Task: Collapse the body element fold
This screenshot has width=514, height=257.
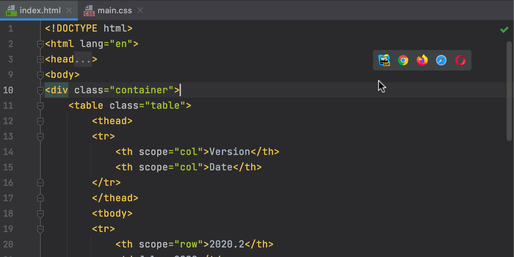Action: coord(40,75)
